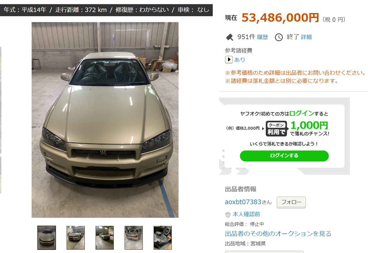The width and height of the screenshot is (368, 253).
Task: Click the クーポン利用で coupon badge
Action: click(x=276, y=129)
